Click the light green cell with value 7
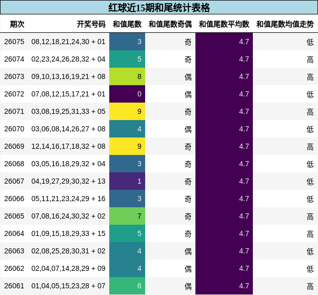The image size is (318, 295). pyautogui.click(x=127, y=216)
